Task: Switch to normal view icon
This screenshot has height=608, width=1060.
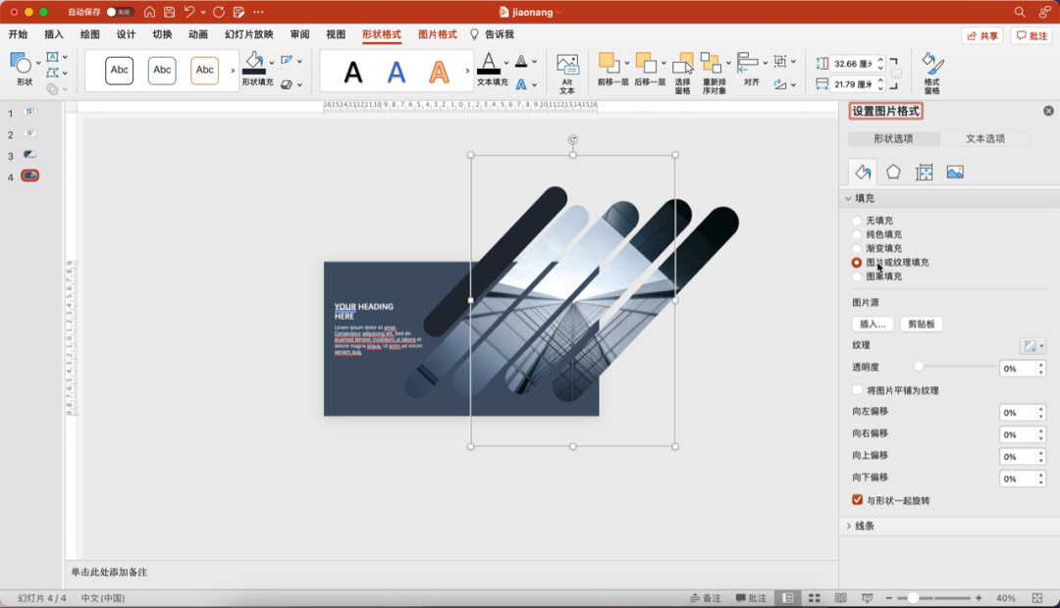Action: click(x=788, y=598)
